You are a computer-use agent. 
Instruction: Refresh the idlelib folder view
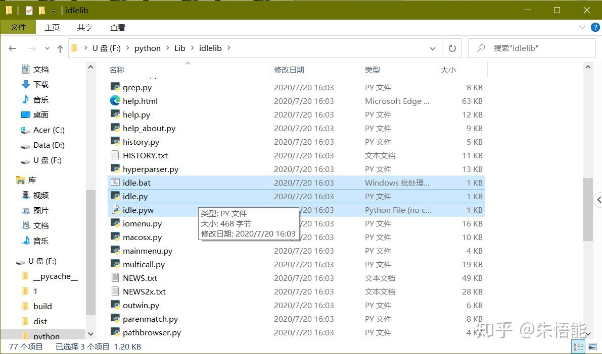pos(452,48)
